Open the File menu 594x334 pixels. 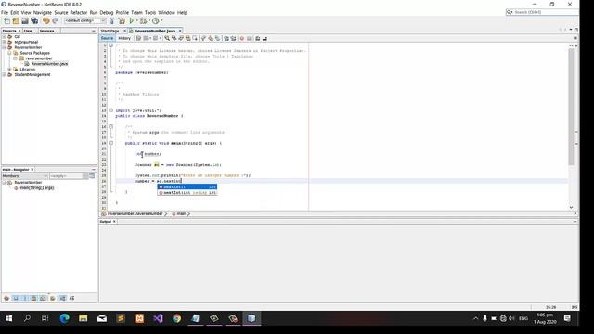pos(5,12)
